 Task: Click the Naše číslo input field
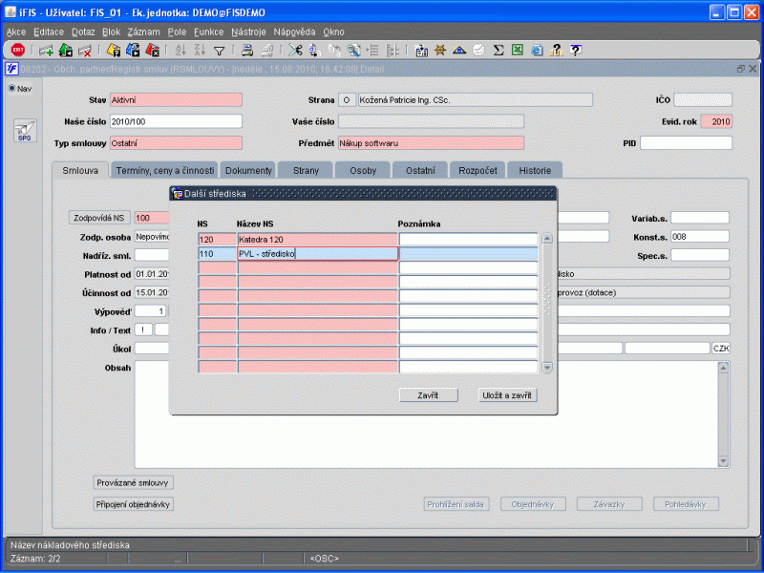point(176,121)
